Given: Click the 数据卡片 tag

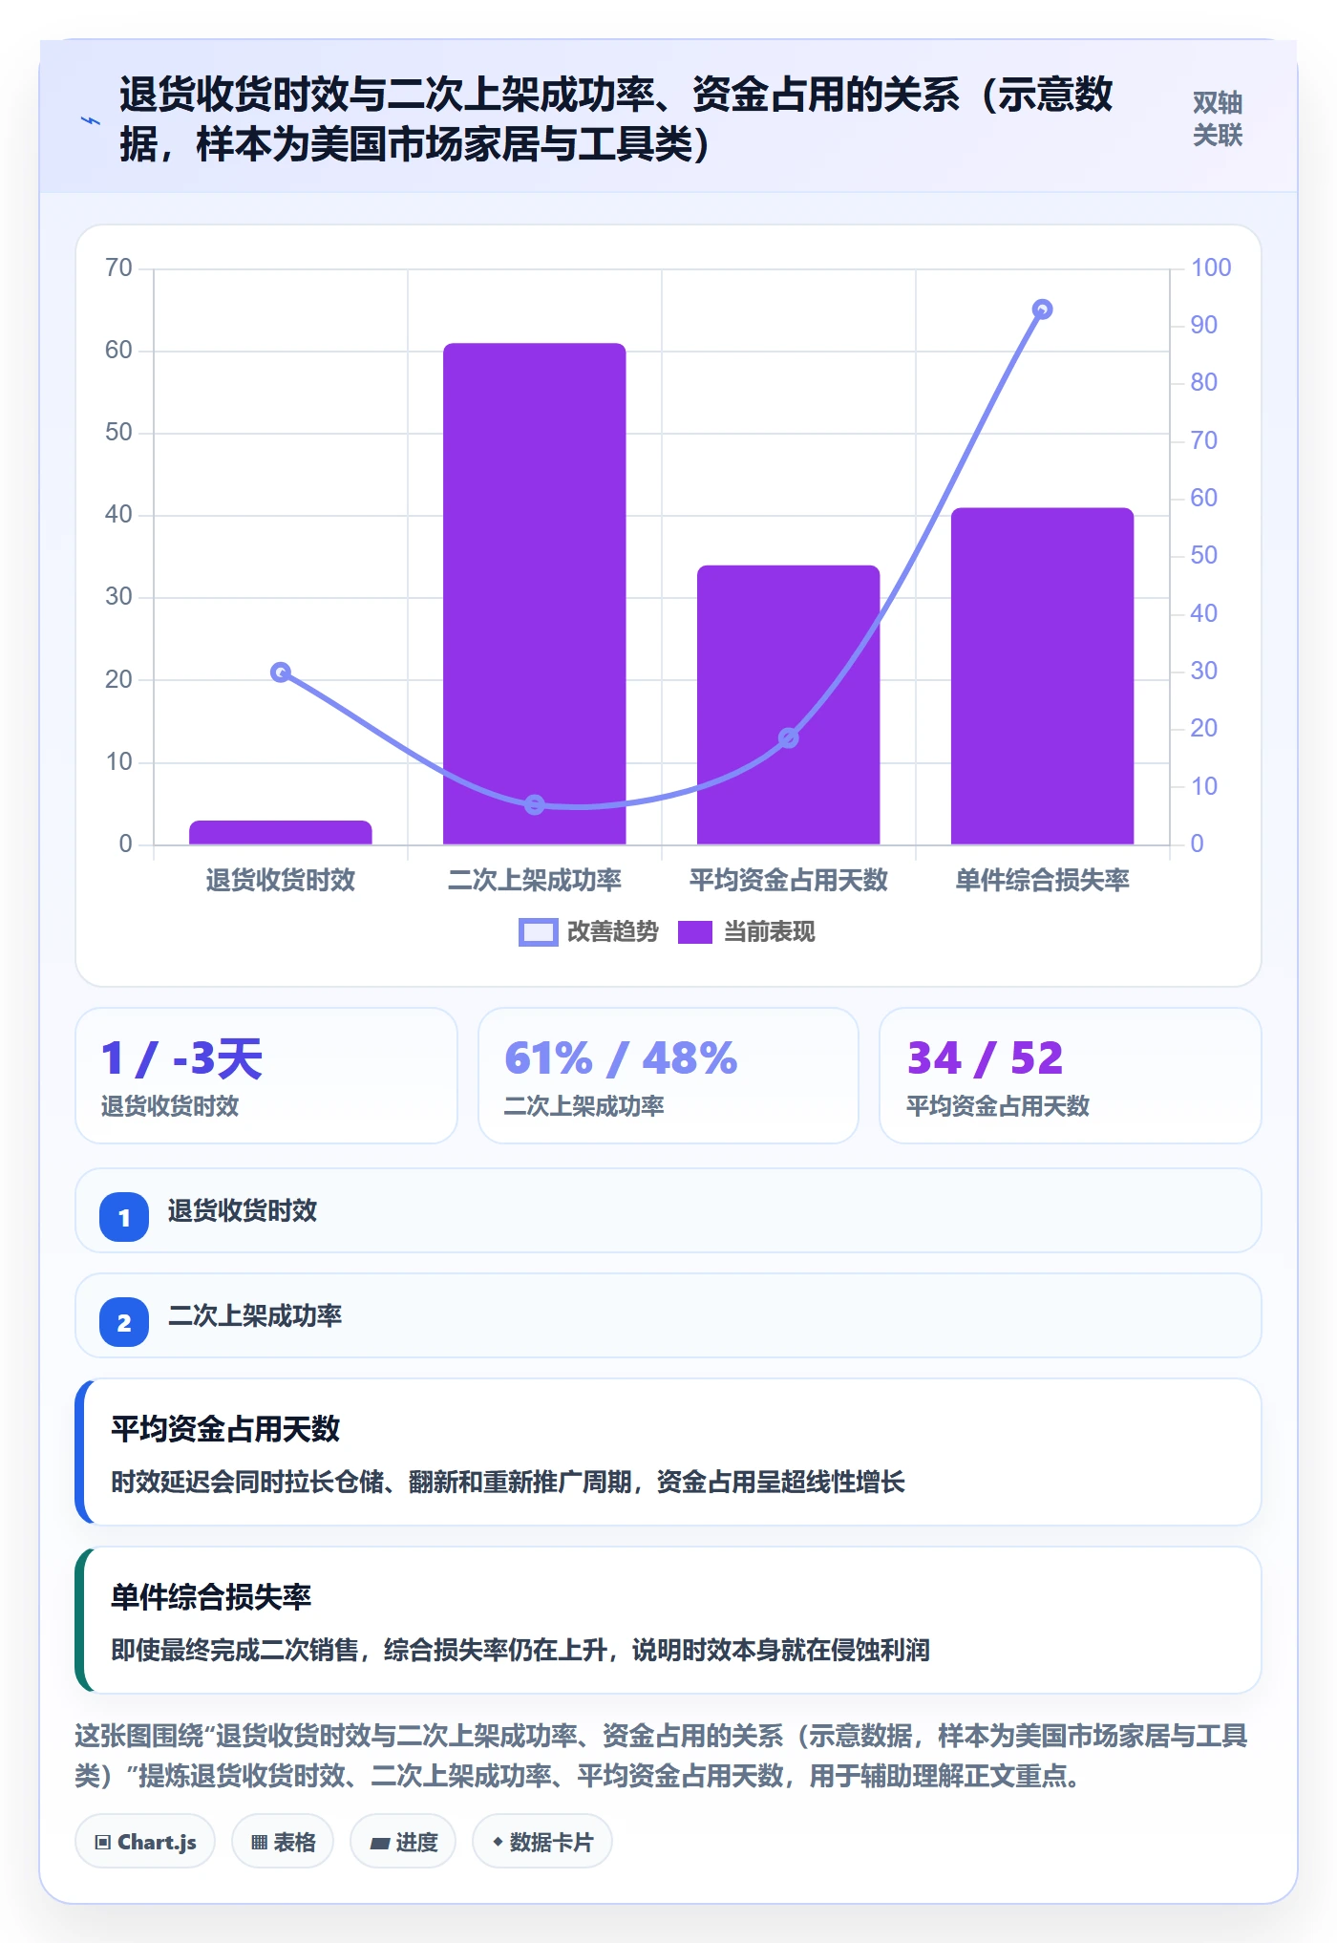Looking at the screenshot, I should tap(542, 1842).
